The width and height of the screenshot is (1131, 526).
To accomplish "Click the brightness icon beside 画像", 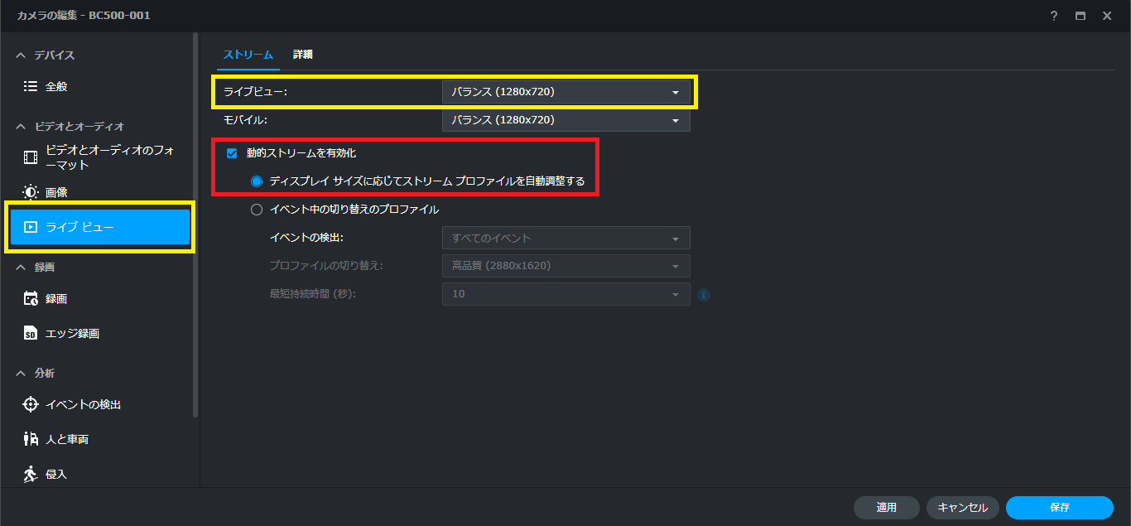I will coord(31,192).
